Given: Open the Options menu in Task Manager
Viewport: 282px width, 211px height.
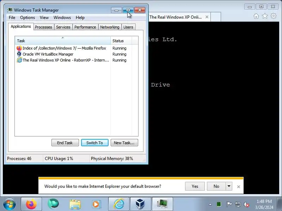Looking at the screenshot, I should coord(27,18).
